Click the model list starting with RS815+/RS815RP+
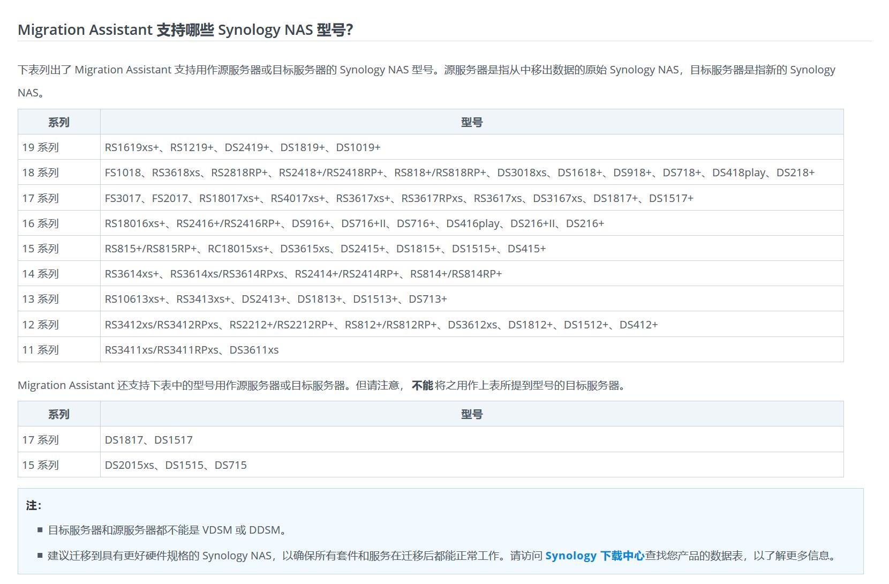Screen dimensions: 889x584 coord(472,249)
